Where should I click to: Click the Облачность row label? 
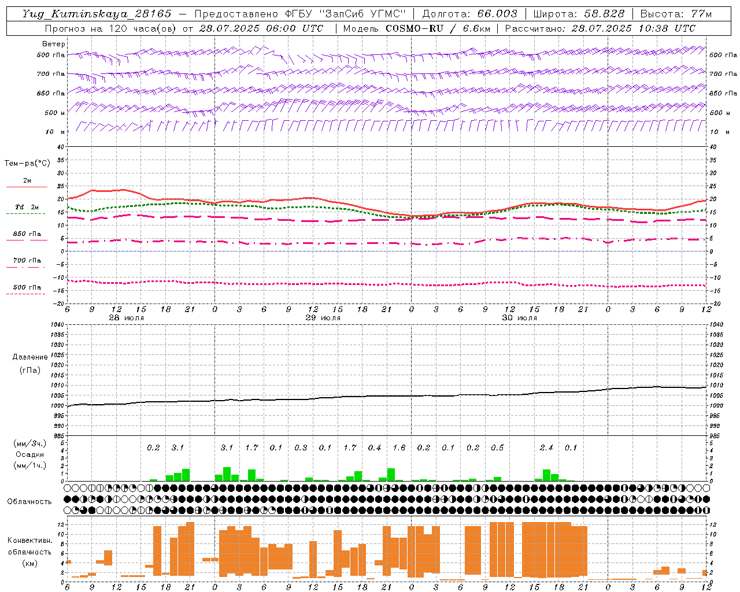click(x=29, y=501)
